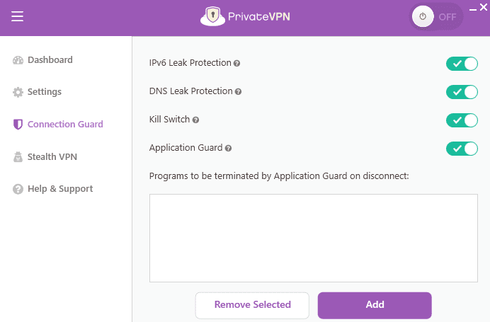The image size is (490, 322).
Task: Click the Dashboard gauge icon
Action: 18,60
